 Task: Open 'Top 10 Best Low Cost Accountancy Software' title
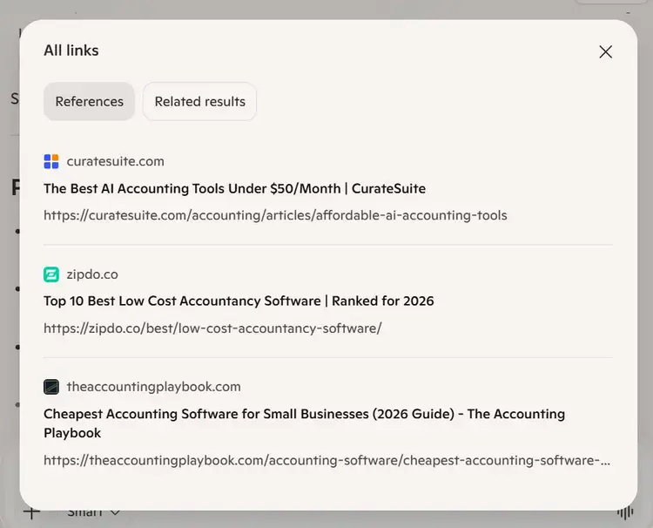tap(239, 301)
